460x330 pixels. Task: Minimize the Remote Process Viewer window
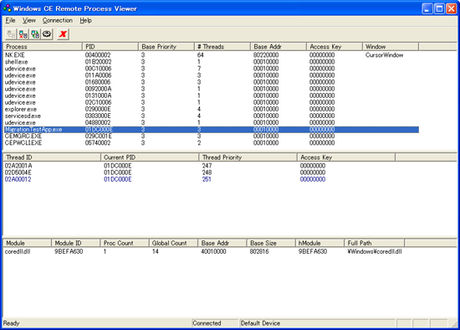[427, 8]
